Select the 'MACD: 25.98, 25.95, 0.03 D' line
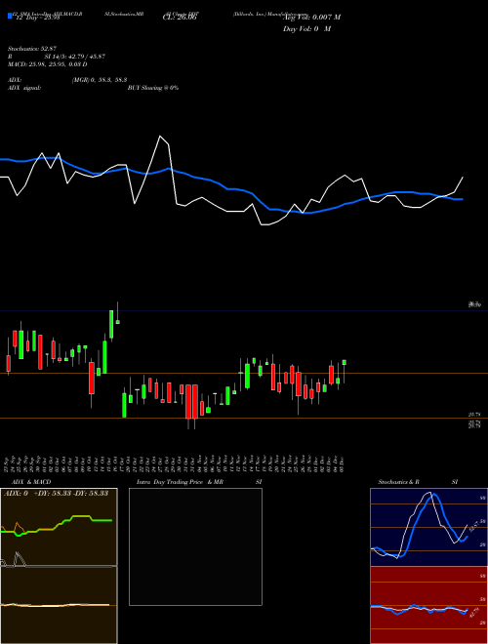The width and height of the screenshot is (488, 644). pos(47,64)
